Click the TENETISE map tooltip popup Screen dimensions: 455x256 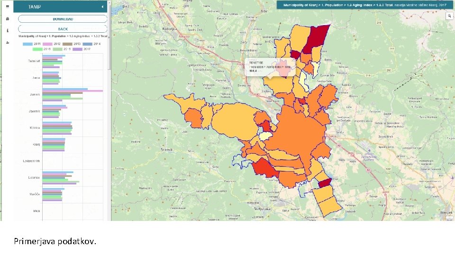[270, 67]
